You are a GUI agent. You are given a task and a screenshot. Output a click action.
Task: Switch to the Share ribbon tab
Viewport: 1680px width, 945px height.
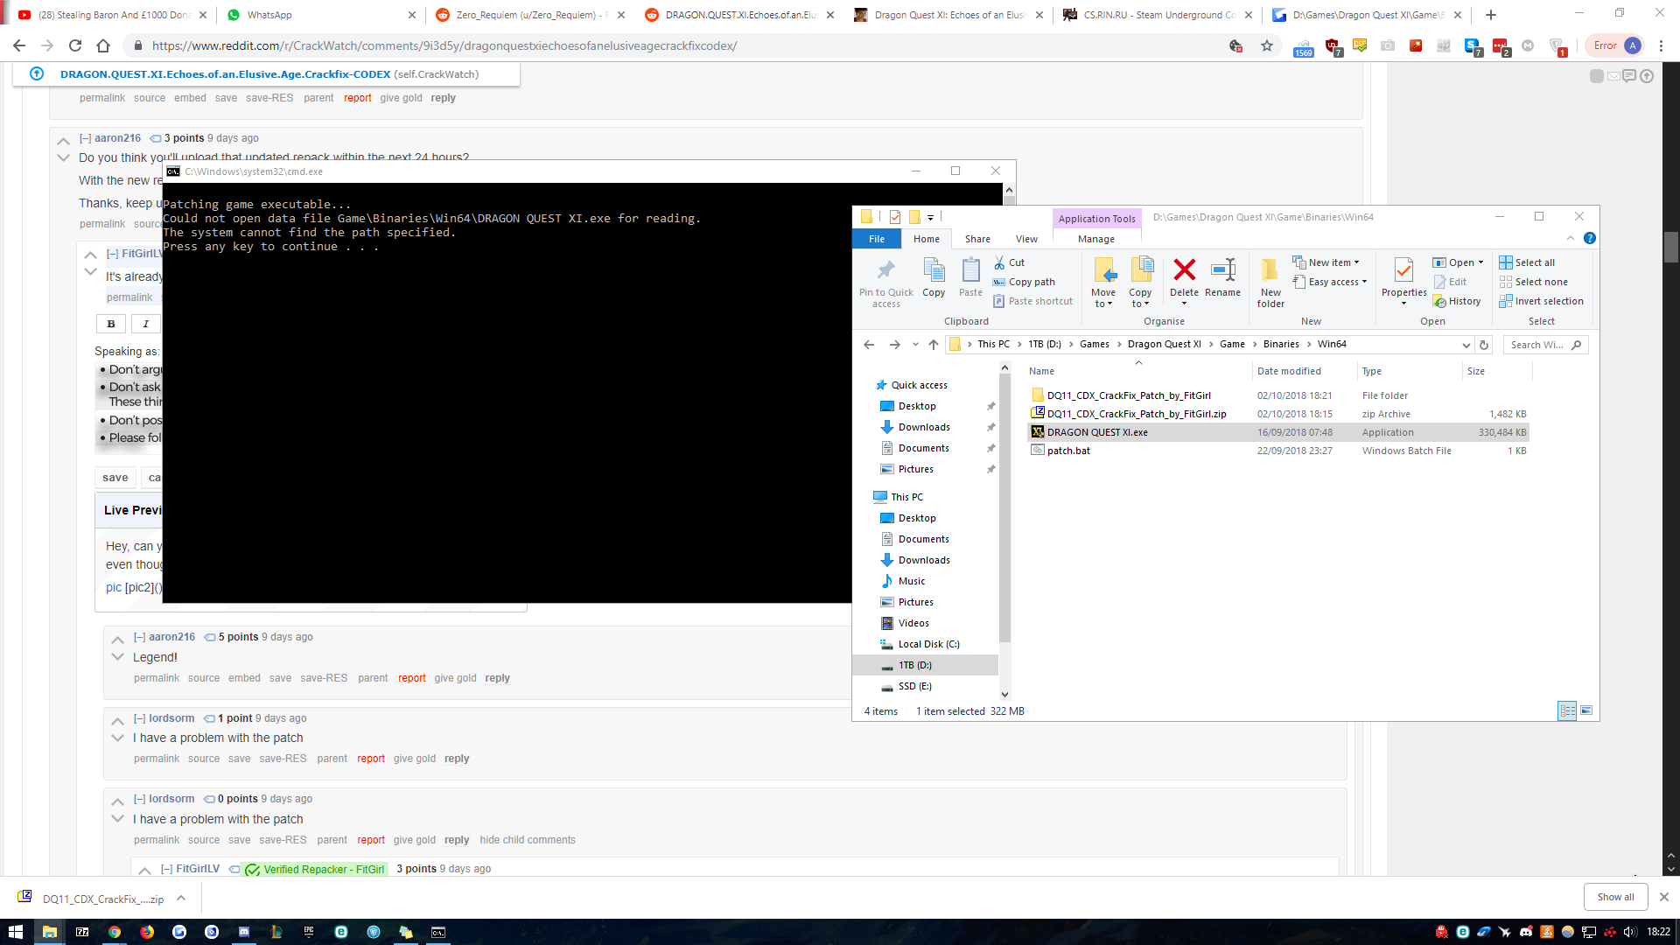pos(977,239)
